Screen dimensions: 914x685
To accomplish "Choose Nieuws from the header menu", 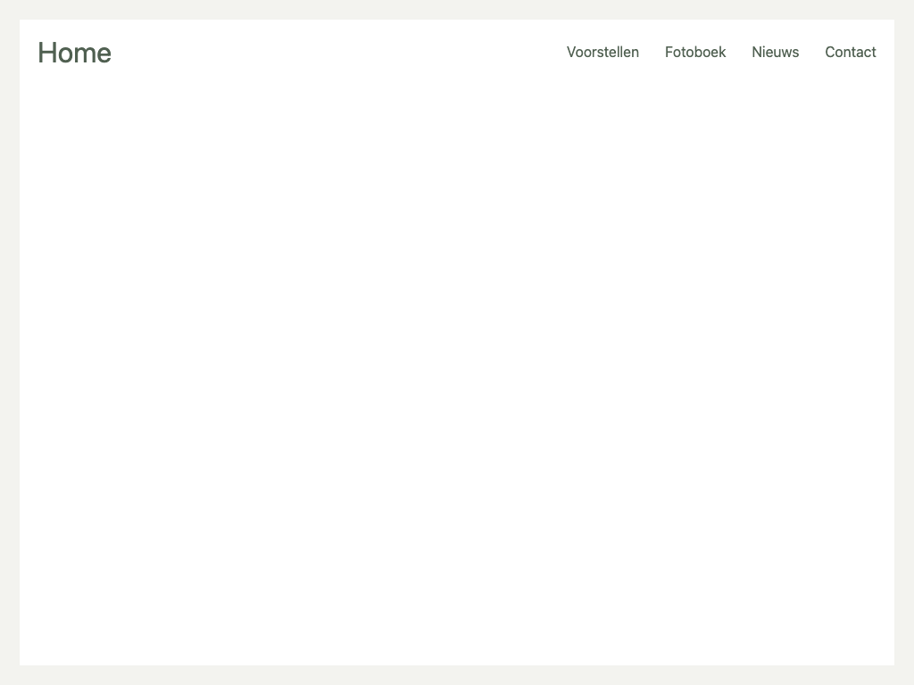I will [x=775, y=52].
